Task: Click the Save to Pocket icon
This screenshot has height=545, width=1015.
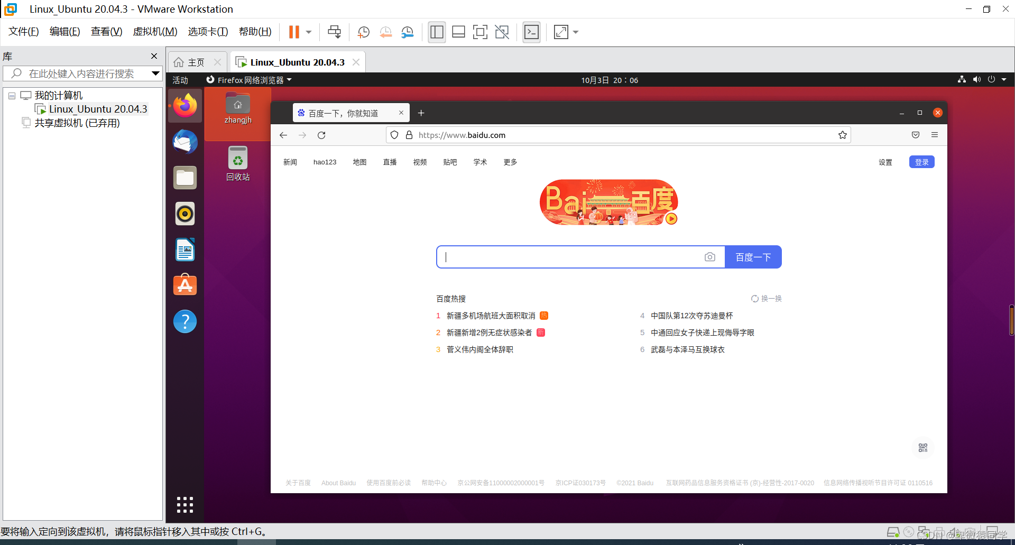Action: click(916, 135)
